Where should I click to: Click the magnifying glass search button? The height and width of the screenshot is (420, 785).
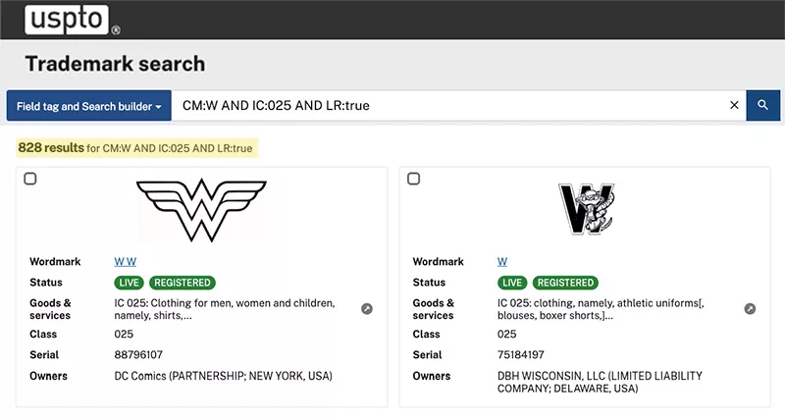click(x=762, y=105)
